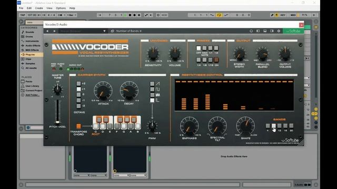Open the View menu
This screenshot has width=337, height=189.
[x=49, y=8]
